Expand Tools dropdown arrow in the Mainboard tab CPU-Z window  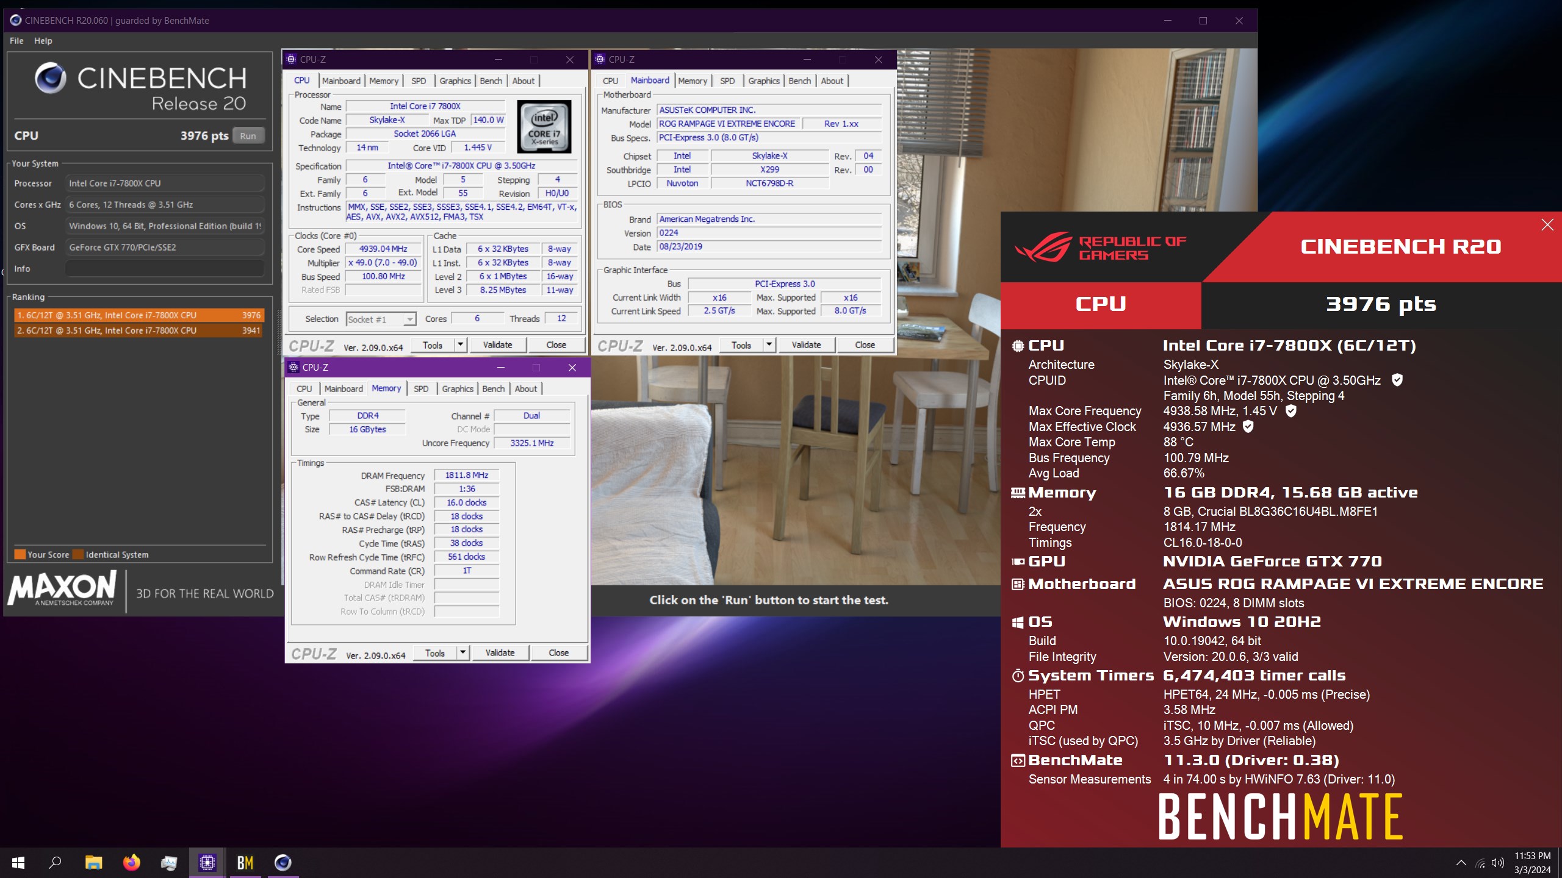769,344
